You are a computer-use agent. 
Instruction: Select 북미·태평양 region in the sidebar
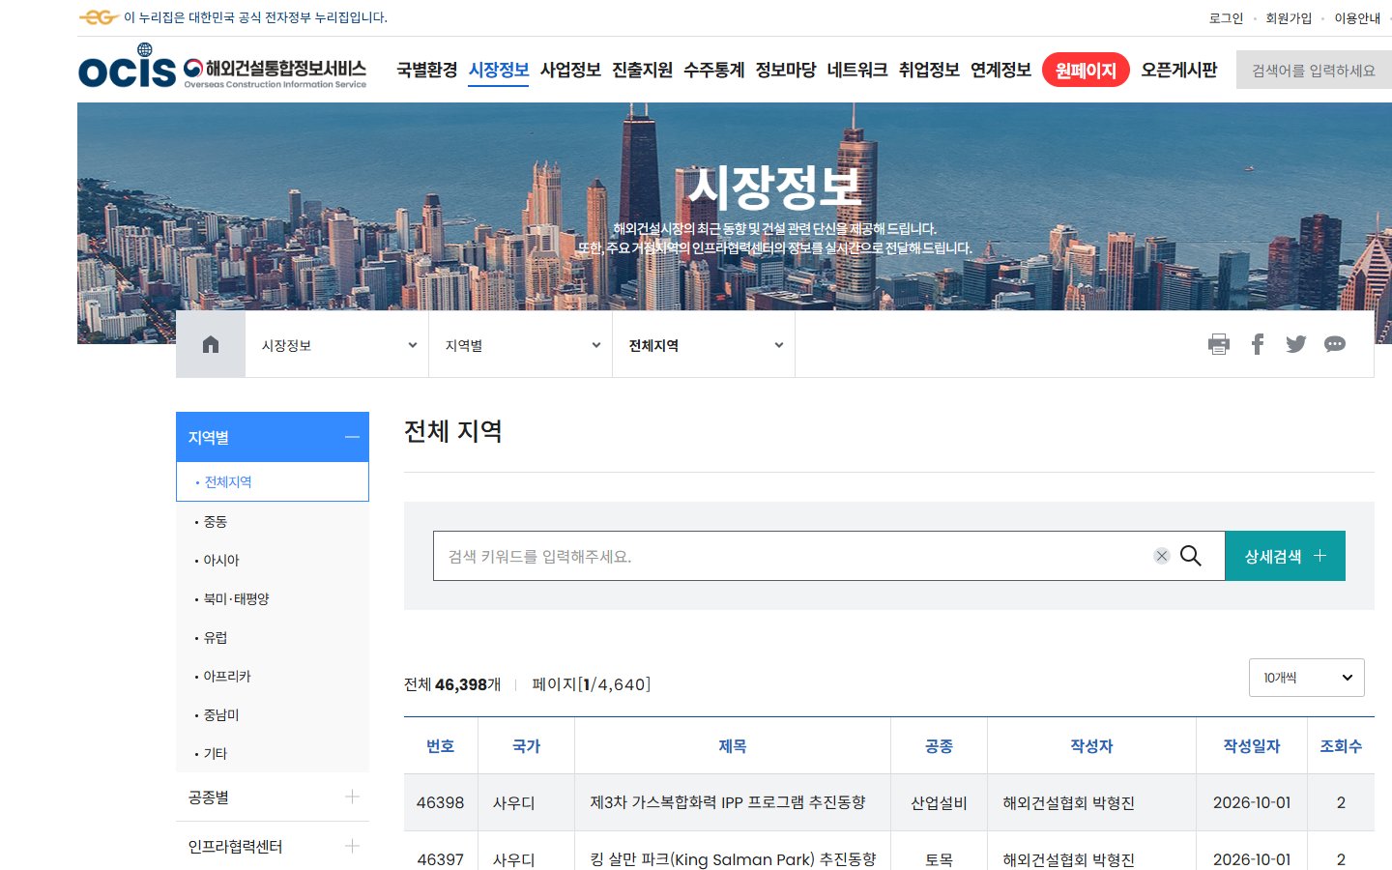(x=237, y=598)
